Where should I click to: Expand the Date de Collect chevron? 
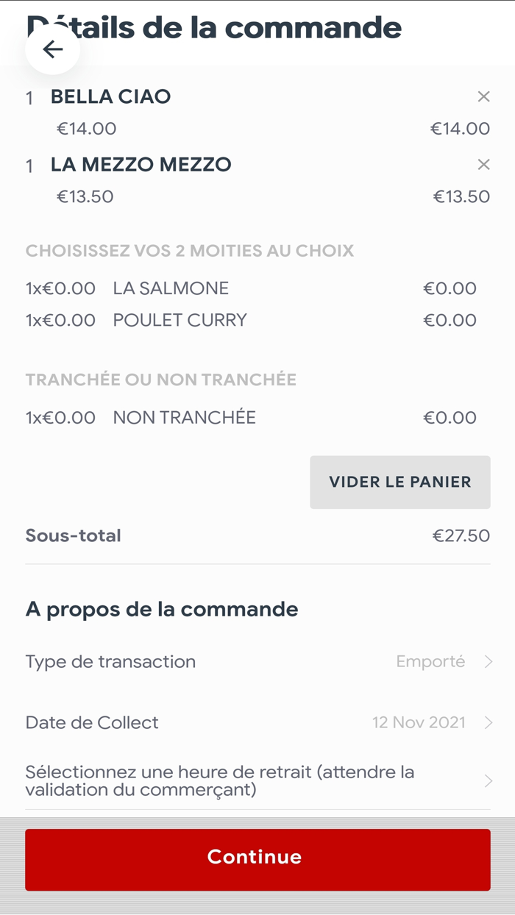(x=488, y=723)
